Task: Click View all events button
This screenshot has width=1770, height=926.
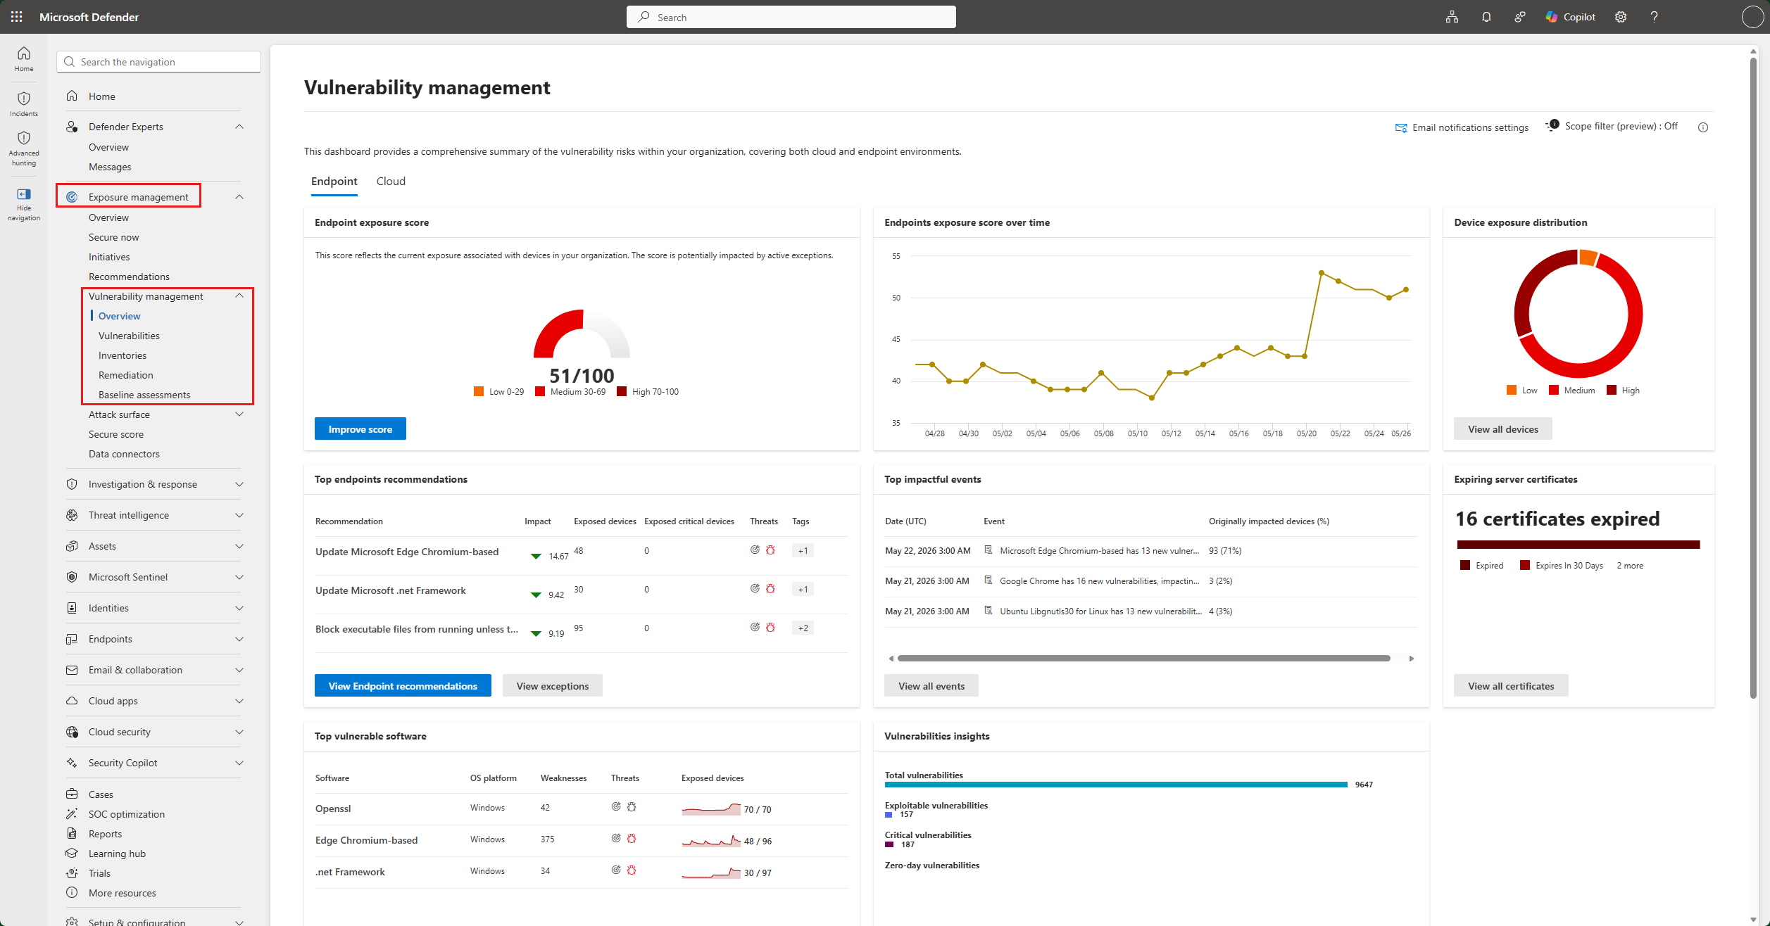Action: point(931,685)
